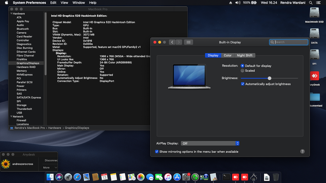Select Ethernet Cards in sidebar
The image size is (326, 183).
click(26, 52)
